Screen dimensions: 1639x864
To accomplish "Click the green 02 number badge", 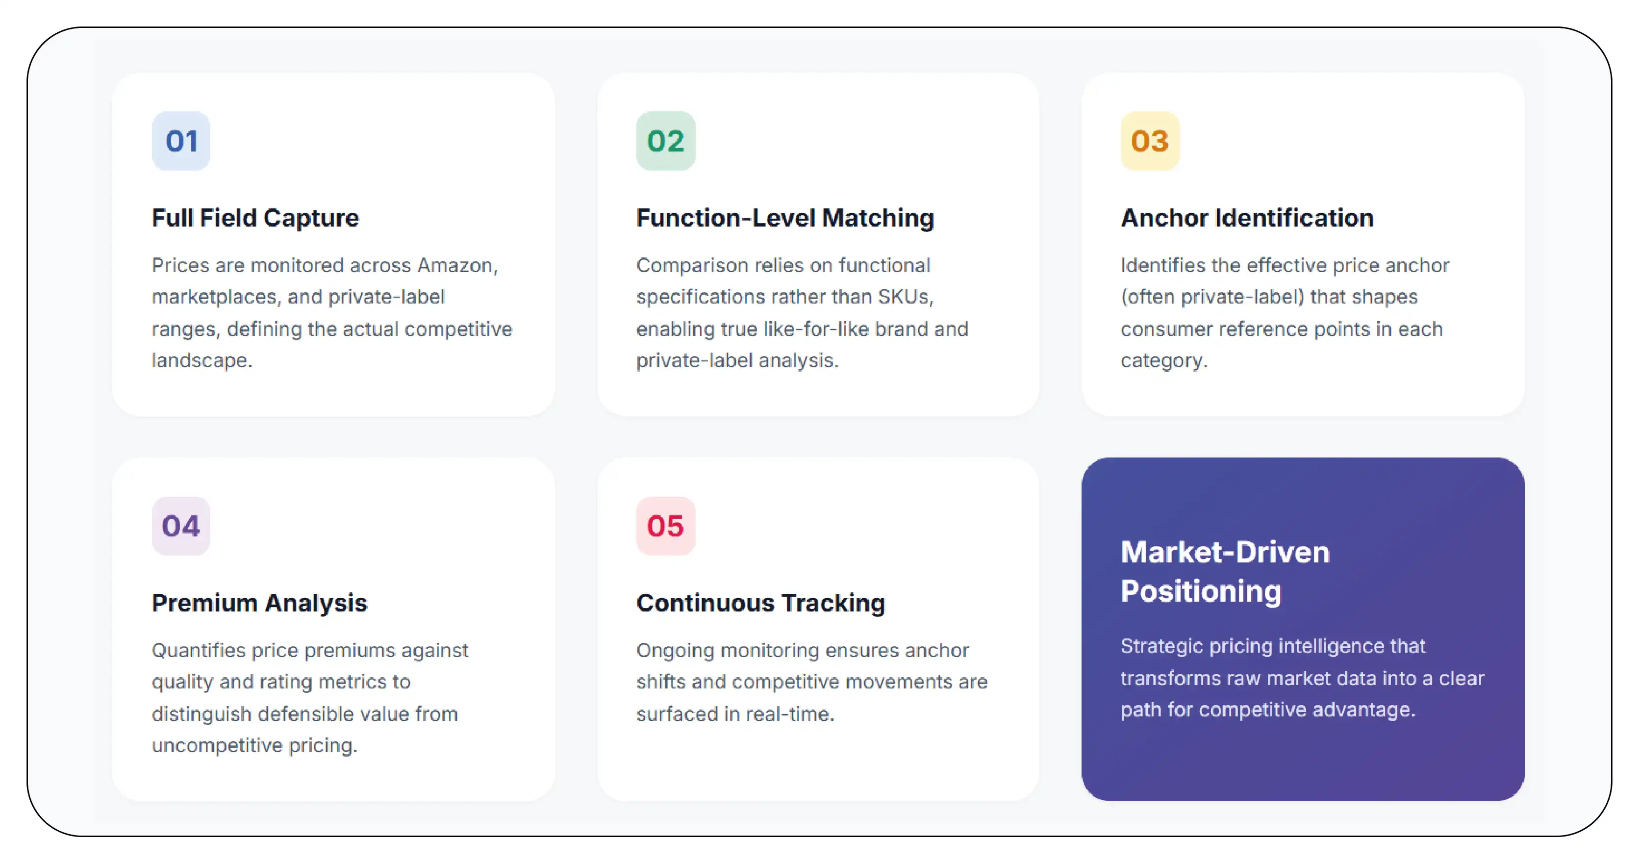I will tap(665, 141).
